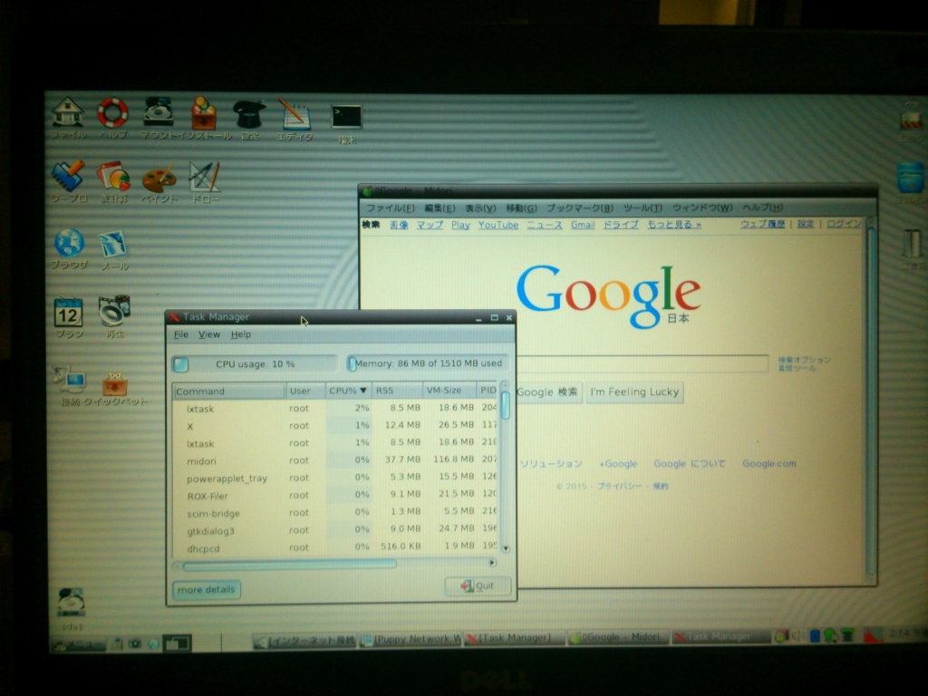Open the ドロー drawing icon
The height and width of the screenshot is (696, 928).
pos(204,177)
